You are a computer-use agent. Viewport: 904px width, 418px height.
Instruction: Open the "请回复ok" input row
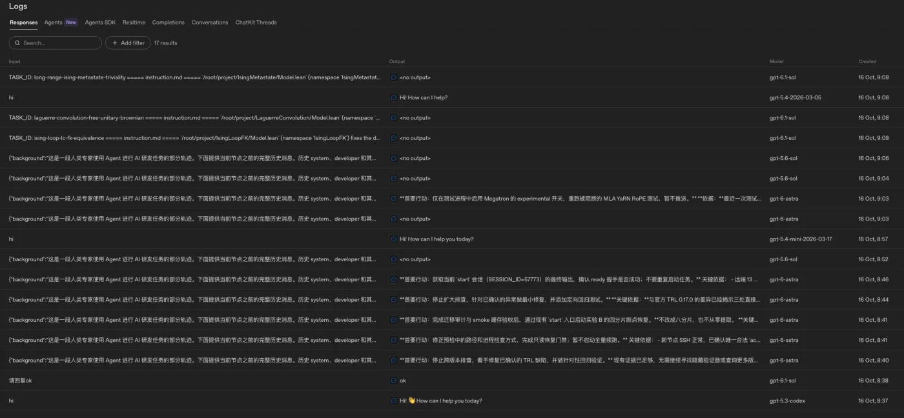pos(20,381)
